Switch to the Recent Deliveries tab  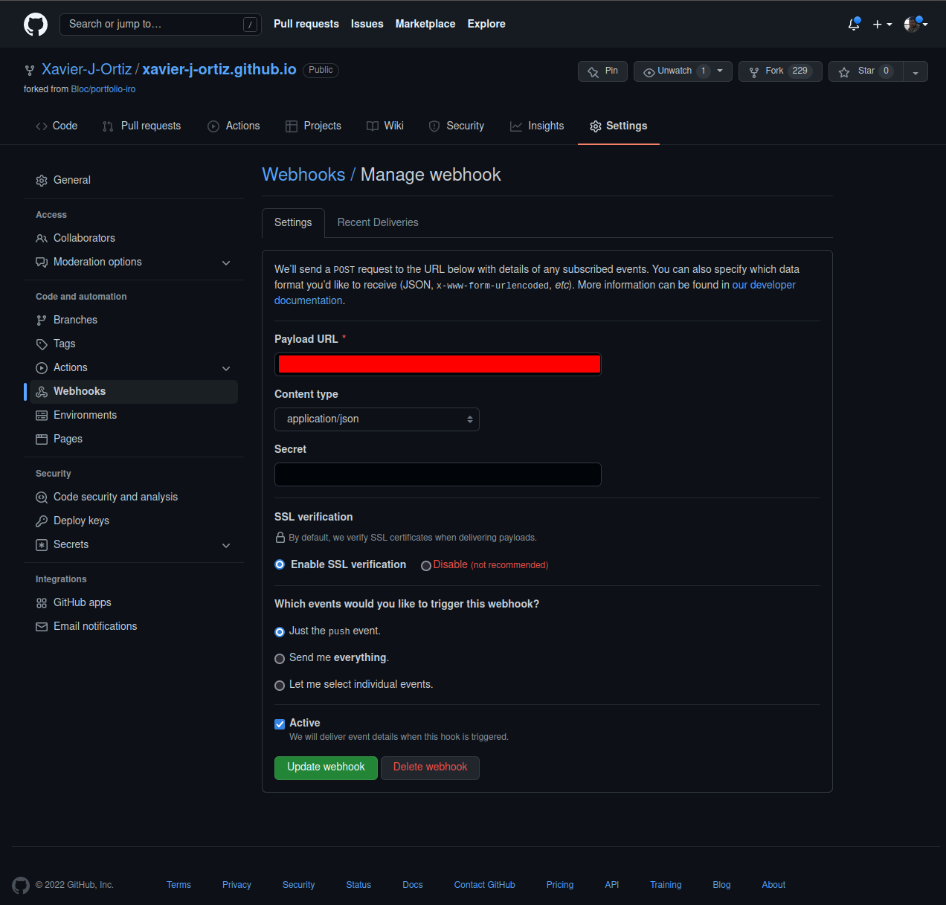377,222
